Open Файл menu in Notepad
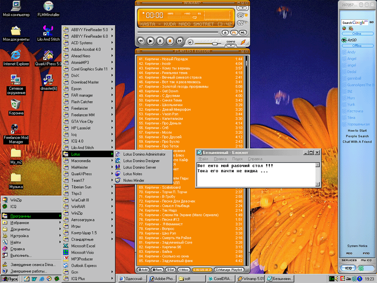Viewport: 377px width, 283px height. click(203, 159)
